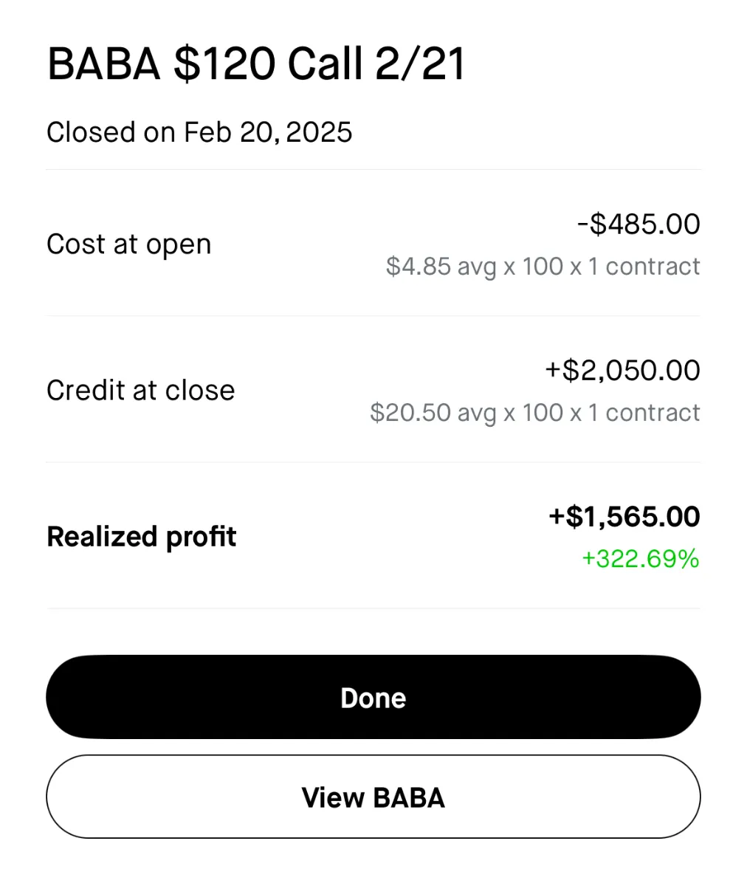Viewport: 747px width, 886px height.
Task: Select the Cost at open label
Action: tap(129, 244)
